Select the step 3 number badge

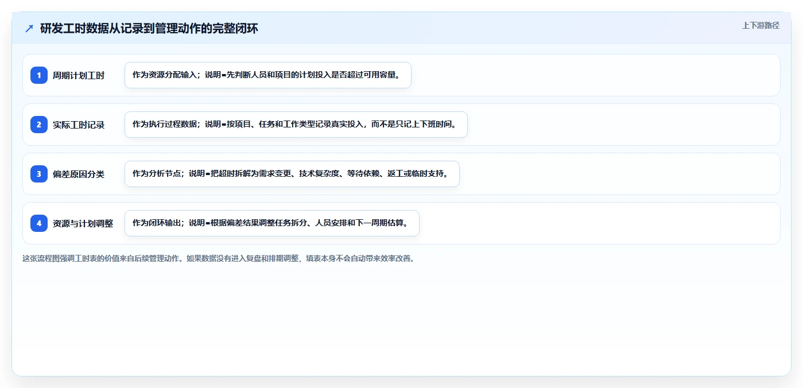click(x=39, y=174)
